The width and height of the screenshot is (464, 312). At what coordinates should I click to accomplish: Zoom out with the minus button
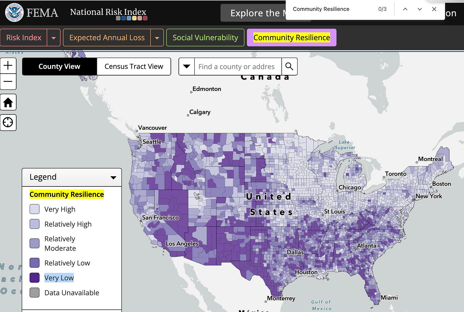pyautogui.click(x=8, y=82)
